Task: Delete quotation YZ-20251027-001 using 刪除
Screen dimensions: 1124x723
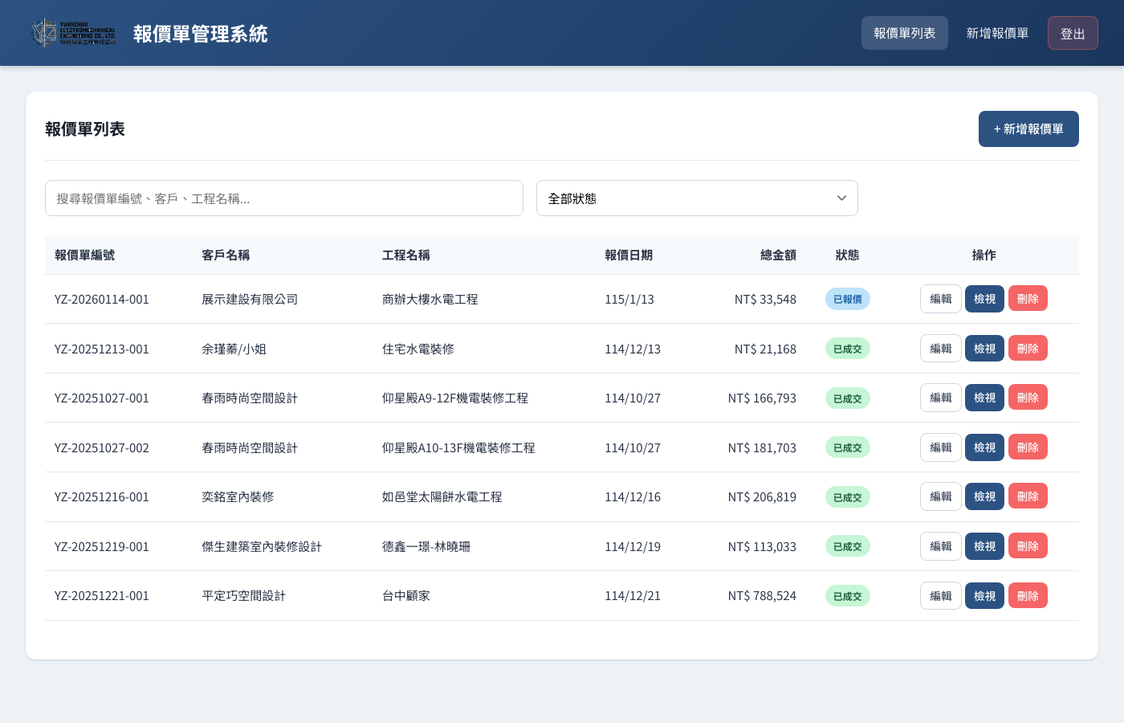Action: 1028,397
